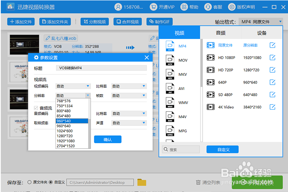Switch to the 视频 tab
This screenshot has width=288, height=192.
179,33
